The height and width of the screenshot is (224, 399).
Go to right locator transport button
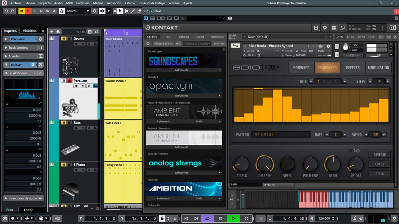coord(196,218)
